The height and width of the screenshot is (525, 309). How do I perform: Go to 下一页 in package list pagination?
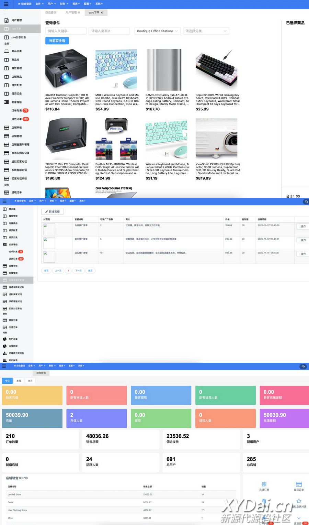79,271
